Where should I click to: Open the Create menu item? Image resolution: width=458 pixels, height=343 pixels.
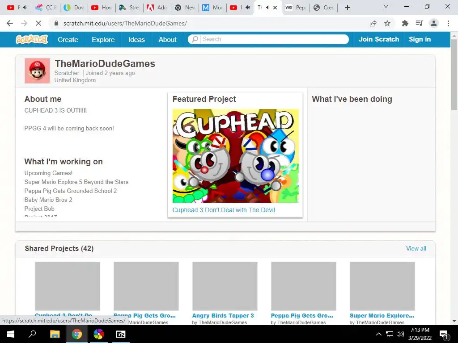pyautogui.click(x=68, y=39)
